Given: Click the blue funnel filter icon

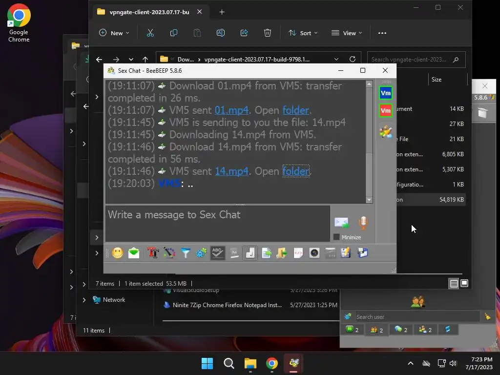Looking at the screenshot, I should [186, 253].
